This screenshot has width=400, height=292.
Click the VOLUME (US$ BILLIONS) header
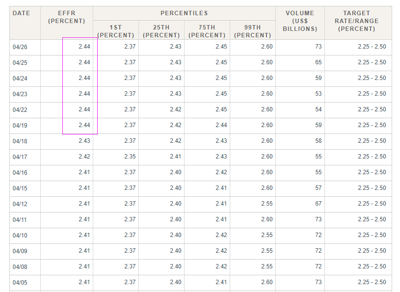300,21
